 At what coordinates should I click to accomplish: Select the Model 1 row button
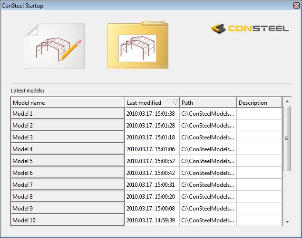(x=68, y=113)
